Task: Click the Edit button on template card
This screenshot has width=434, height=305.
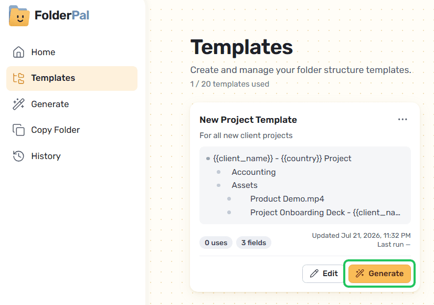Action: coord(323,274)
